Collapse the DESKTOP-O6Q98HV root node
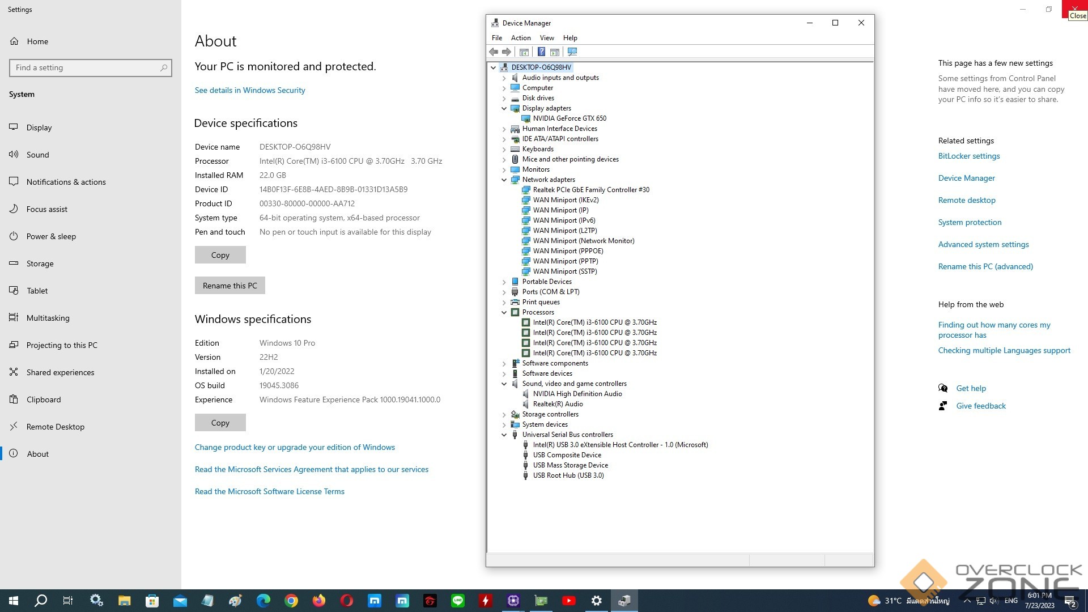Viewport: 1088px width, 612px height. click(x=494, y=67)
